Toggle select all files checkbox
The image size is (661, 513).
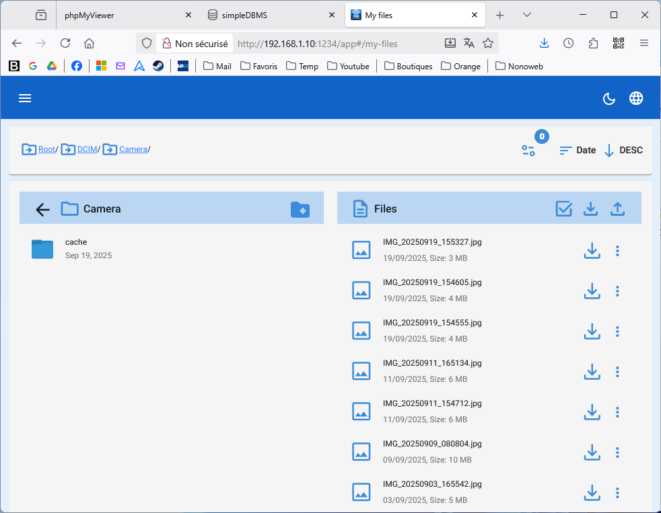point(564,209)
